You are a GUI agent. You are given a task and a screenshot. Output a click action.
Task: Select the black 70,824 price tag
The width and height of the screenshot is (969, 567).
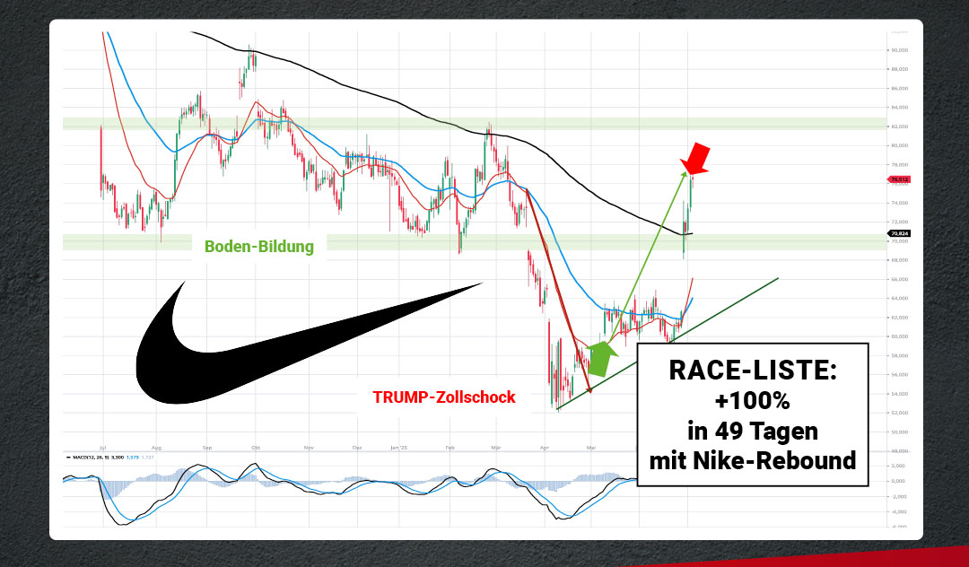click(x=900, y=234)
